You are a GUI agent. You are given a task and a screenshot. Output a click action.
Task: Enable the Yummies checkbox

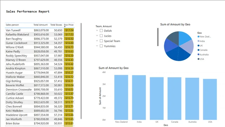tap(101, 46)
